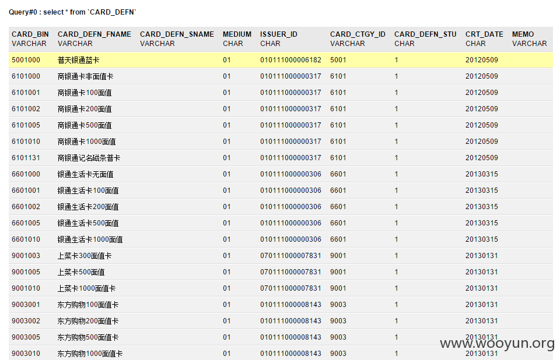Image resolution: width=560 pixels, height=360 pixels.
Task: Click card name 上菜卡500面值
Action: click(x=81, y=272)
